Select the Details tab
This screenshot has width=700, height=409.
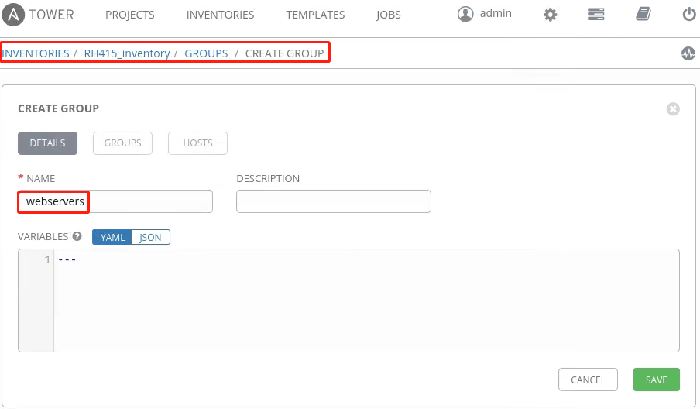[x=47, y=143]
